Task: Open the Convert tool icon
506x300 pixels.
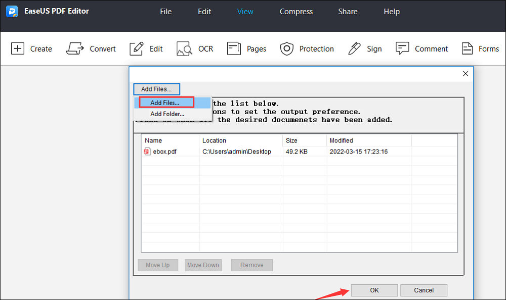Action: coord(75,48)
